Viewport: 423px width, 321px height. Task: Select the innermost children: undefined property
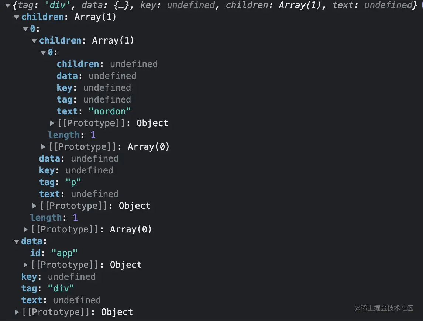click(x=107, y=64)
